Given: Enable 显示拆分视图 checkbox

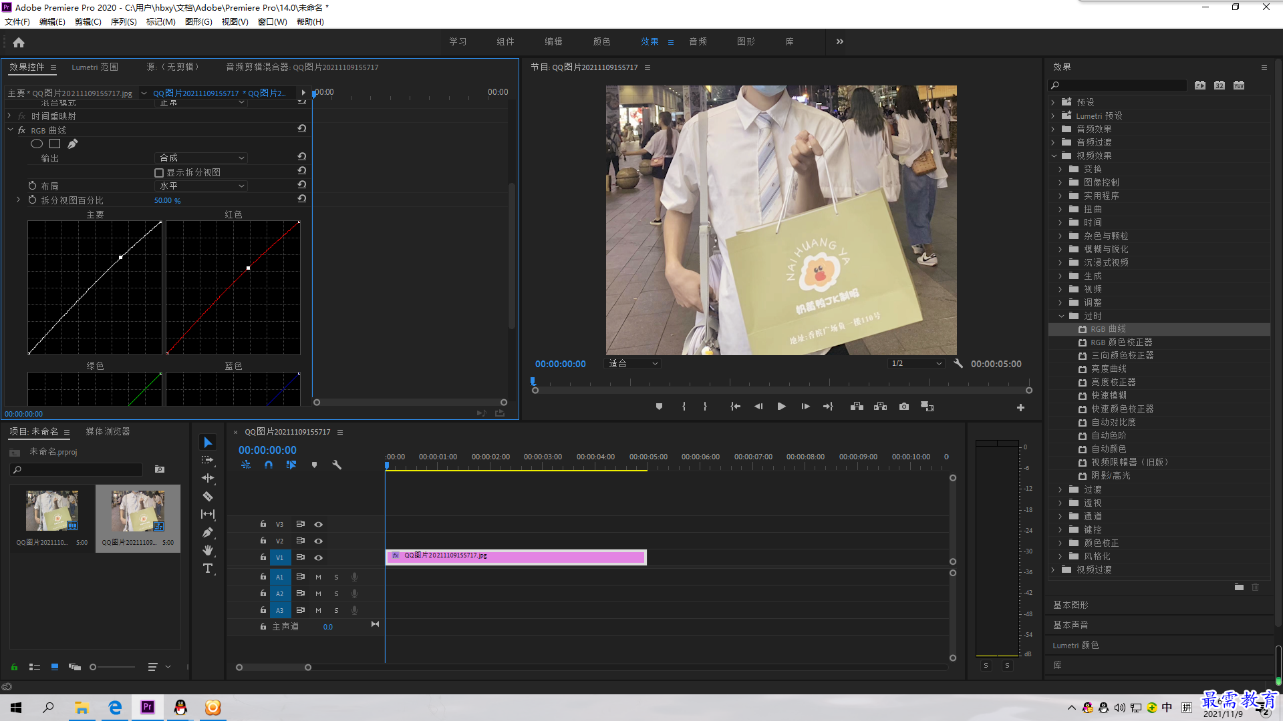Looking at the screenshot, I should pos(159,172).
